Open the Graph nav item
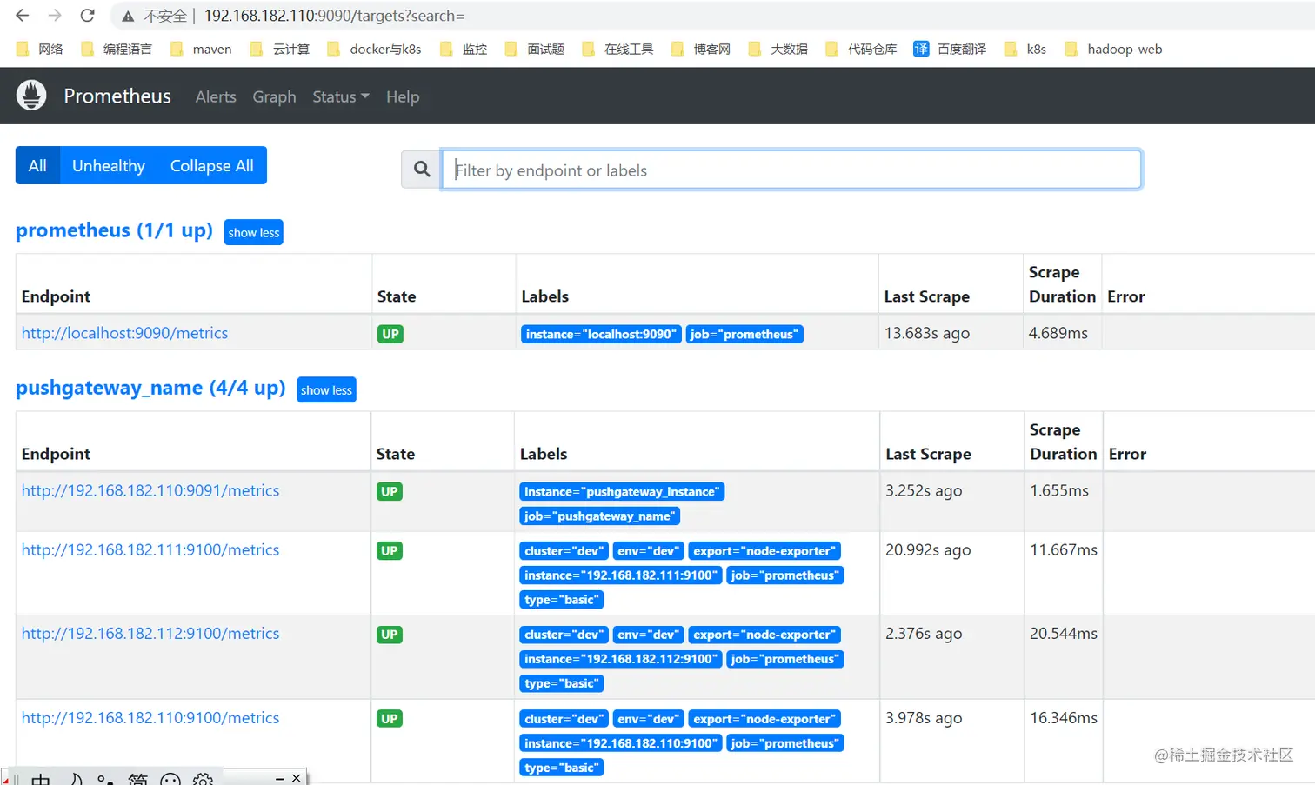The width and height of the screenshot is (1315, 785). click(274, 96)
